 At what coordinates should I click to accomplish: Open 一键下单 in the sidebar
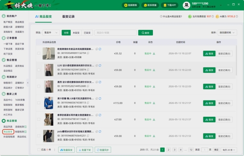(x=8, y=44)
